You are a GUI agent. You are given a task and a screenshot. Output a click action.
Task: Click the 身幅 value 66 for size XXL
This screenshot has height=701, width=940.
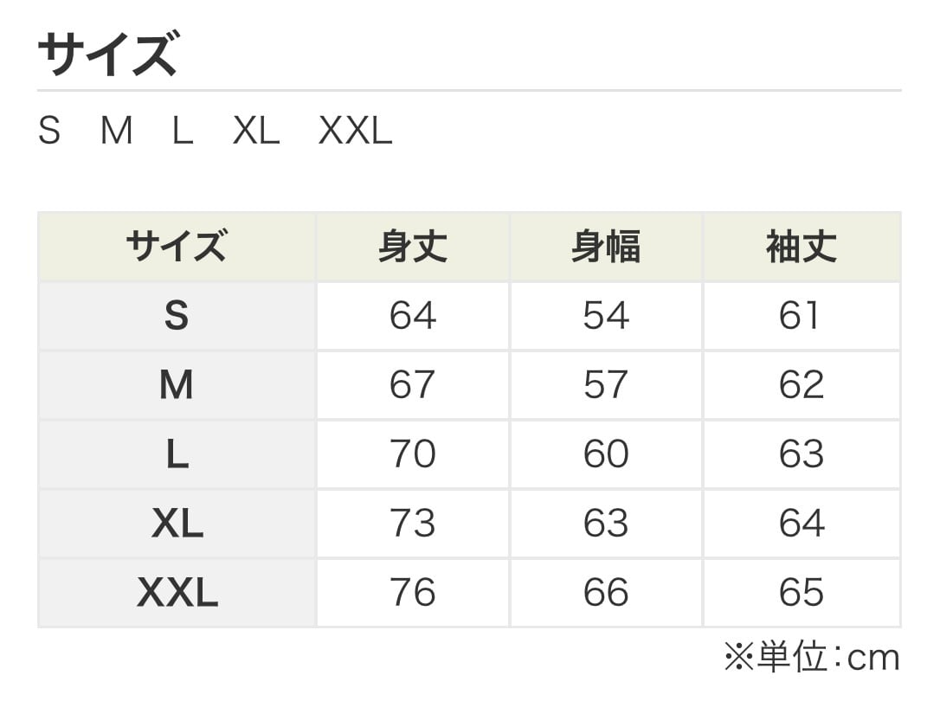[x=606, y=593]
